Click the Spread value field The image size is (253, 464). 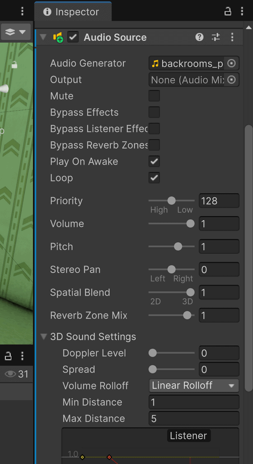219,369
